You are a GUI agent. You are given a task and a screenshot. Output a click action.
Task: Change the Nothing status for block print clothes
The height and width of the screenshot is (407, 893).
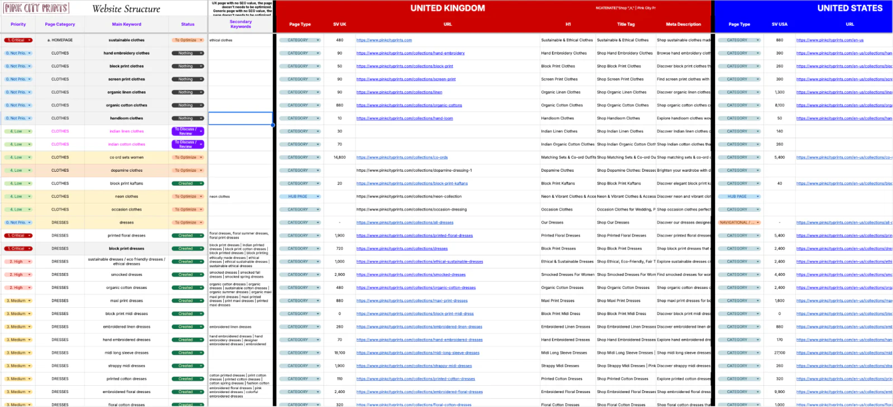pyautogui.click(x=188, y=66)
